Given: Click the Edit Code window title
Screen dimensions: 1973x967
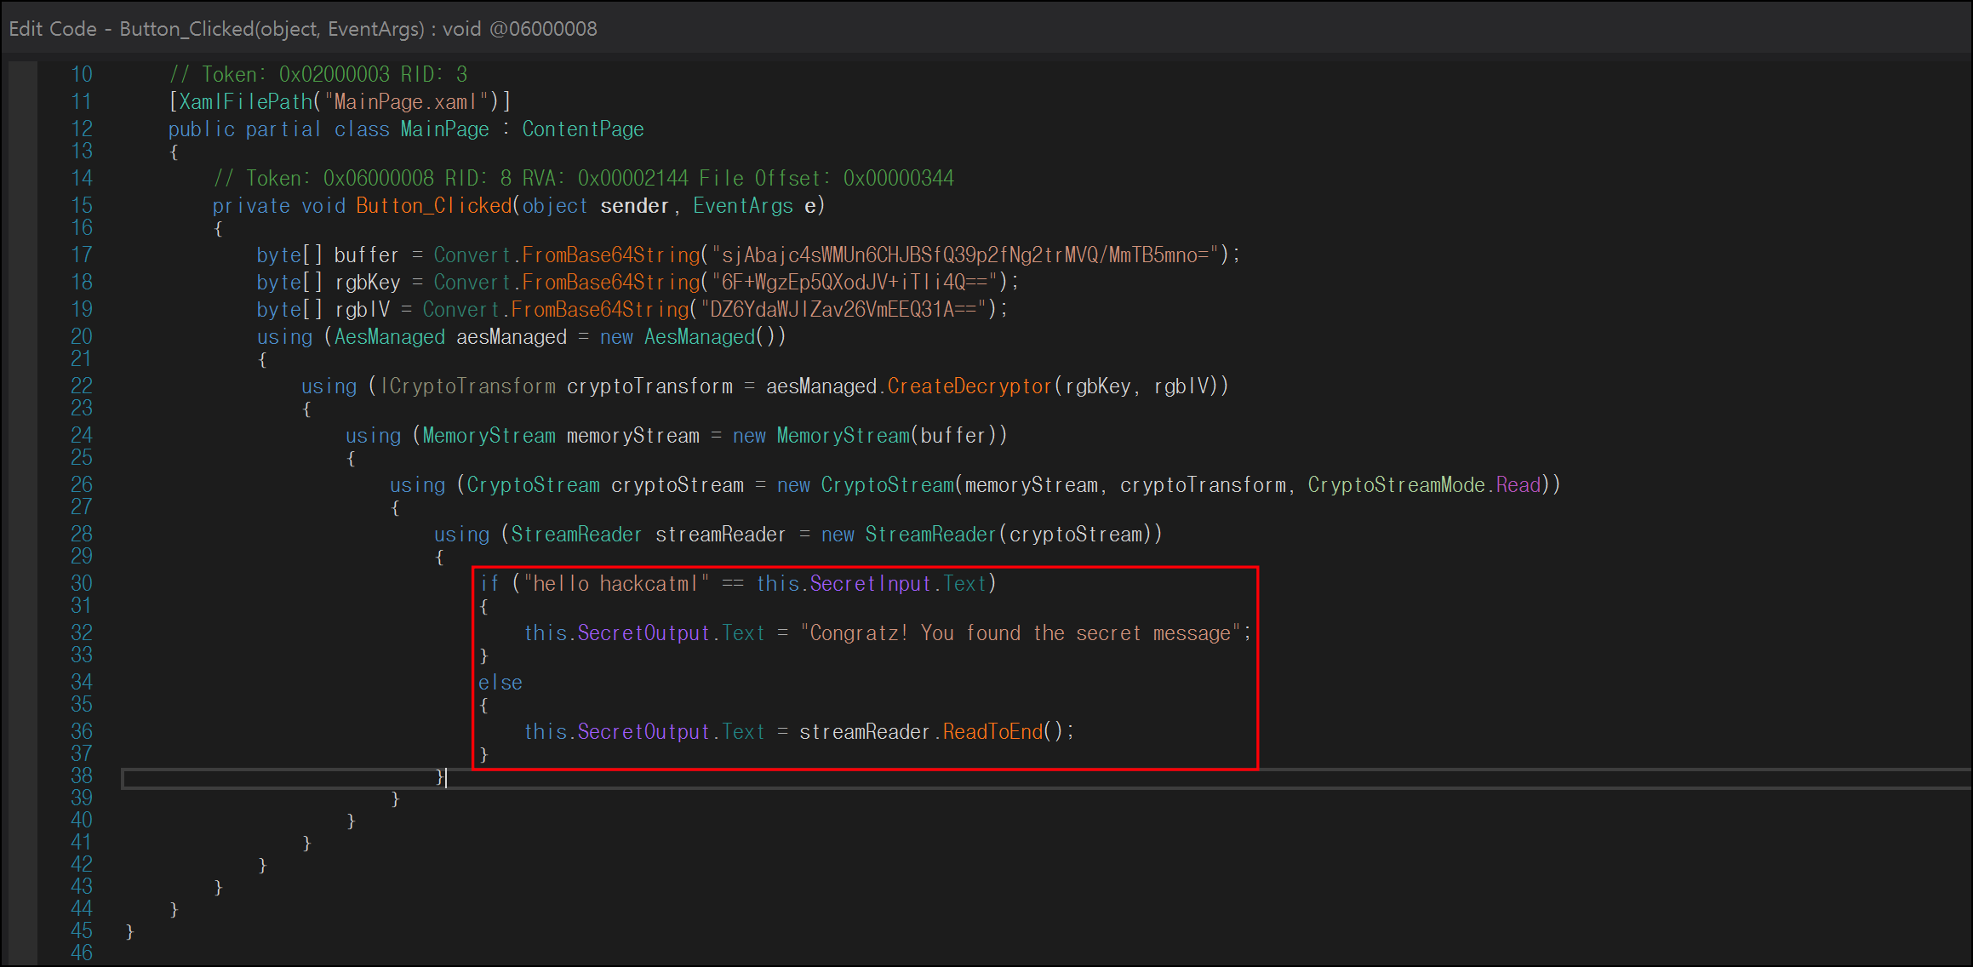Looking at the screenshot, I should [302, 29].
